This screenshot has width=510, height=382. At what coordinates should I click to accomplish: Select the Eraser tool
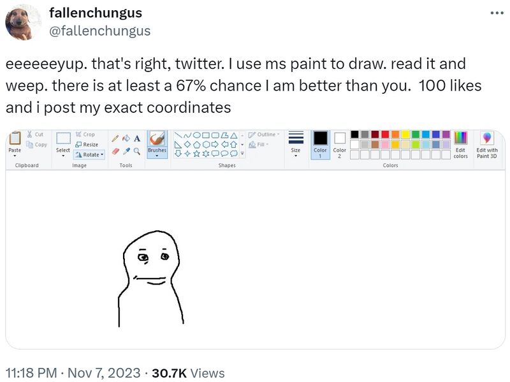pos(115,151)
